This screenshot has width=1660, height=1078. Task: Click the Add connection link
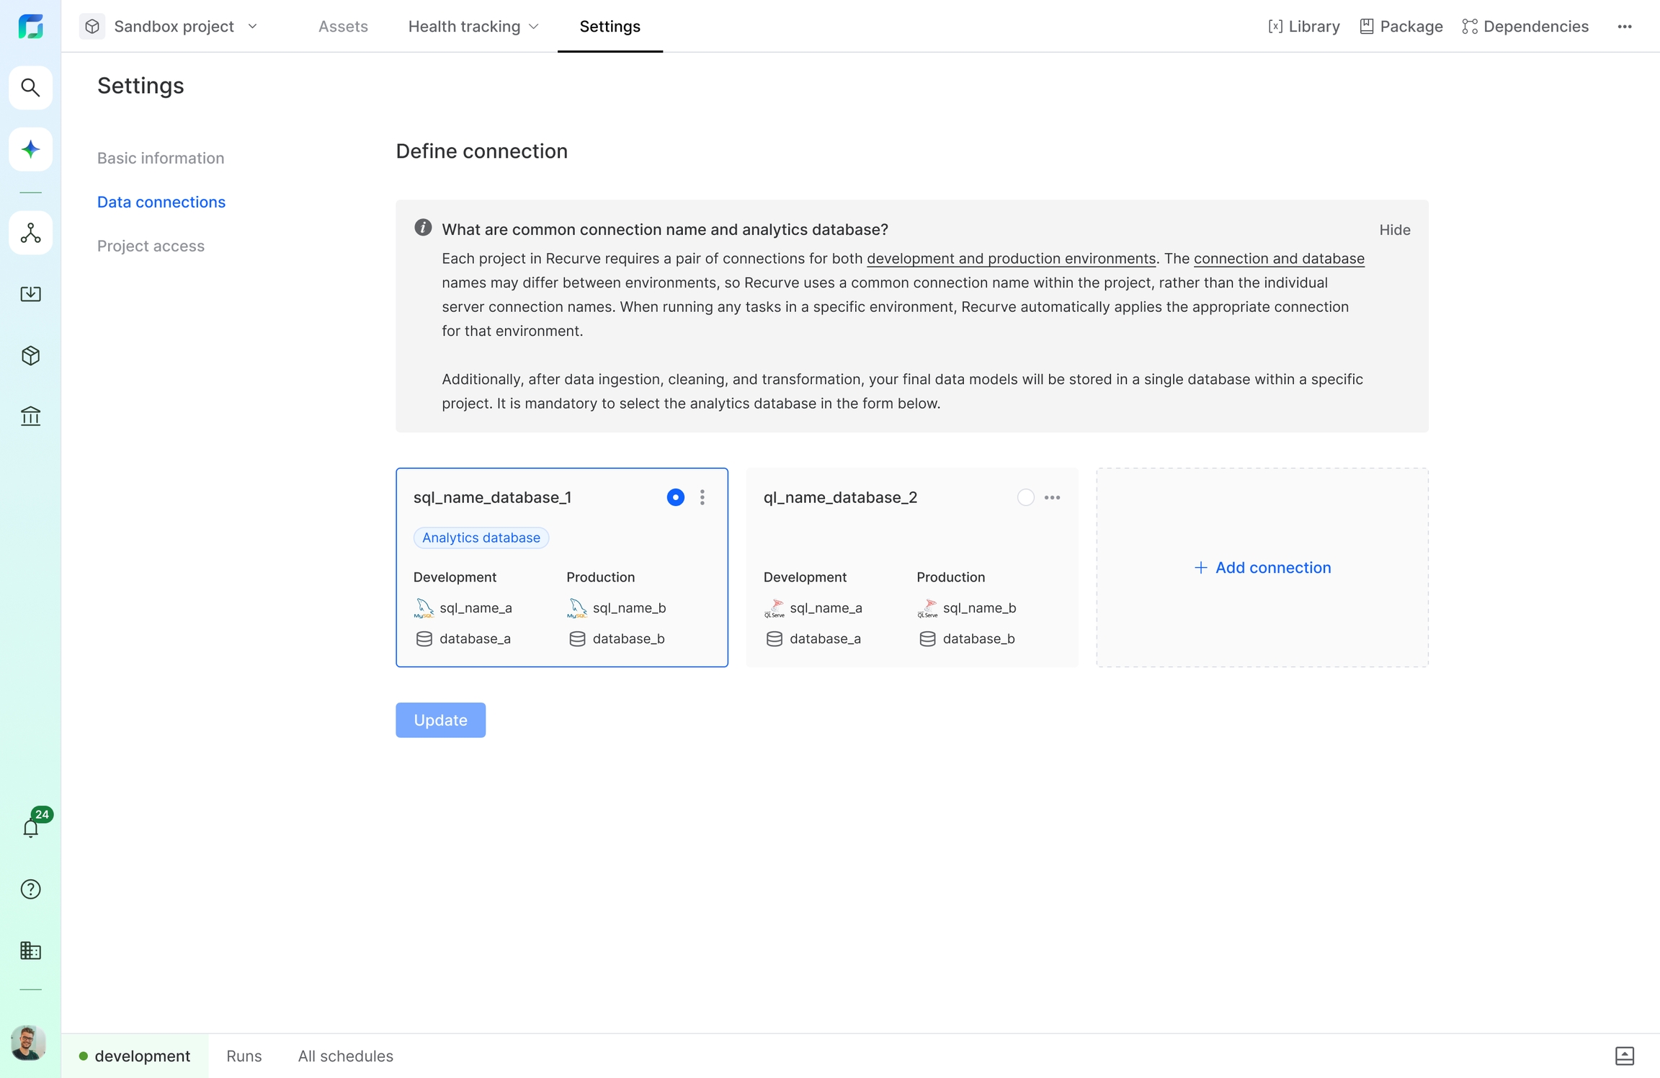tap(1262, 568)
